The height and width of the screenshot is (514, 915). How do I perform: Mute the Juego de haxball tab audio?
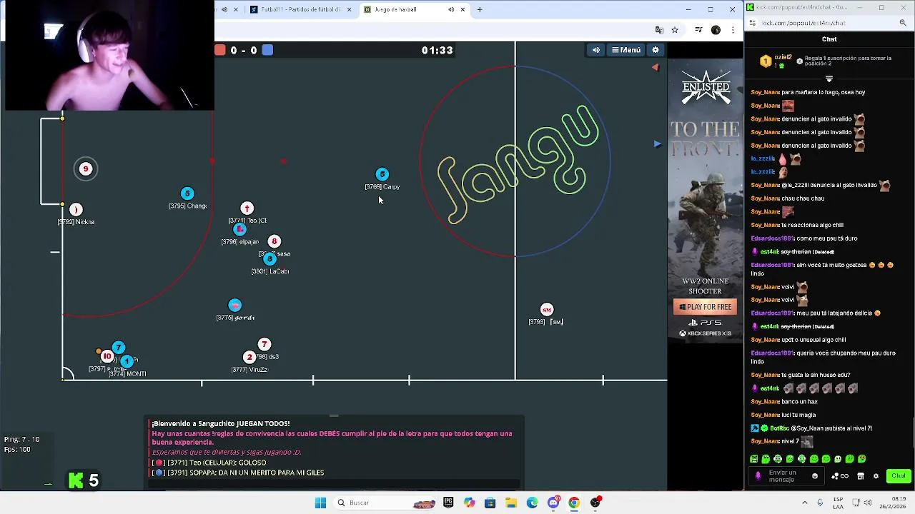451,9
